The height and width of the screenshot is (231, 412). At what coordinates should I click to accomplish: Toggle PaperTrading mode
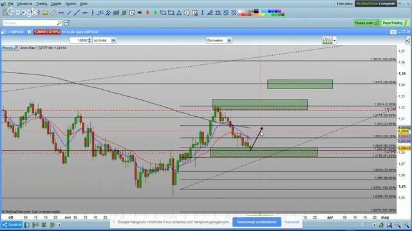pos(395,23)
